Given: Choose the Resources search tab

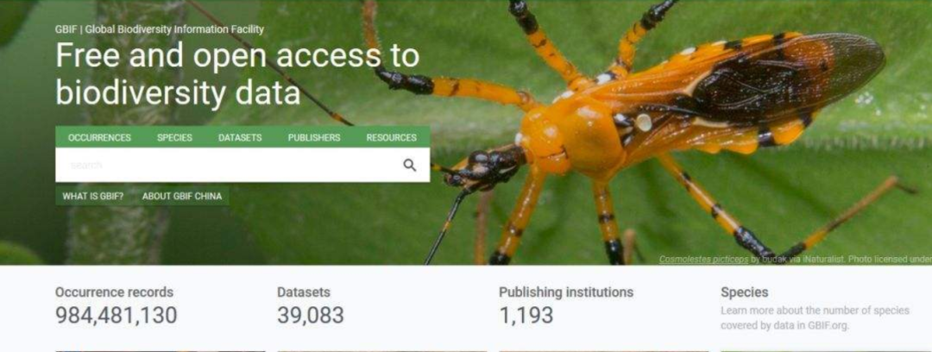Looking at the screenshot, I should pyautogui.click(x=391, y=137).
